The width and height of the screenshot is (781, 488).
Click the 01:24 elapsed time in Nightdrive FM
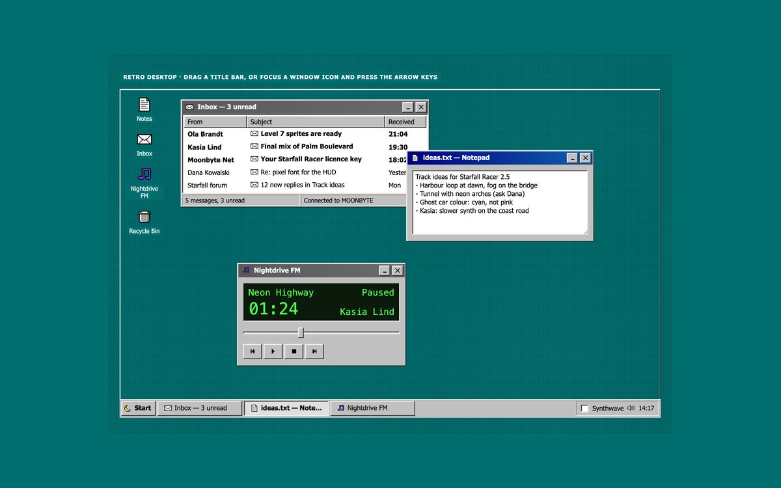(x=273, y=308)
